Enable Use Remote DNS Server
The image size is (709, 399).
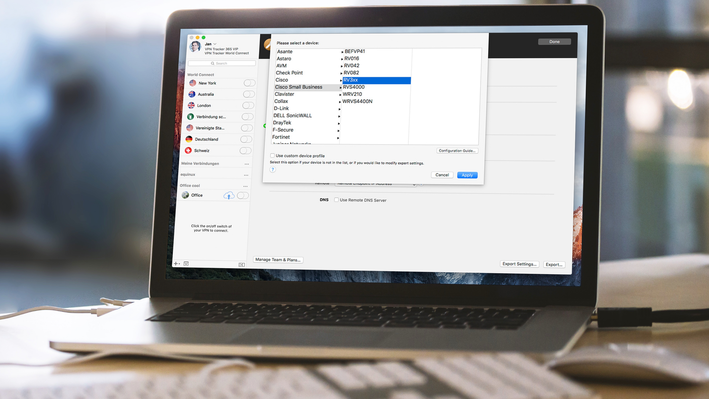point(336,199)
